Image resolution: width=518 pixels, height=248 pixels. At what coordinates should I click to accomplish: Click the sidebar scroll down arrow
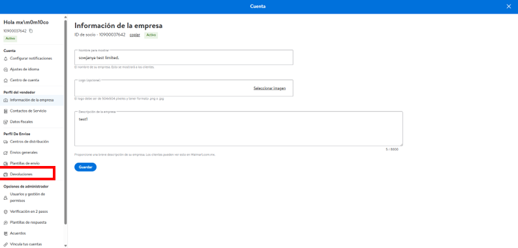[x=65, y=245]
